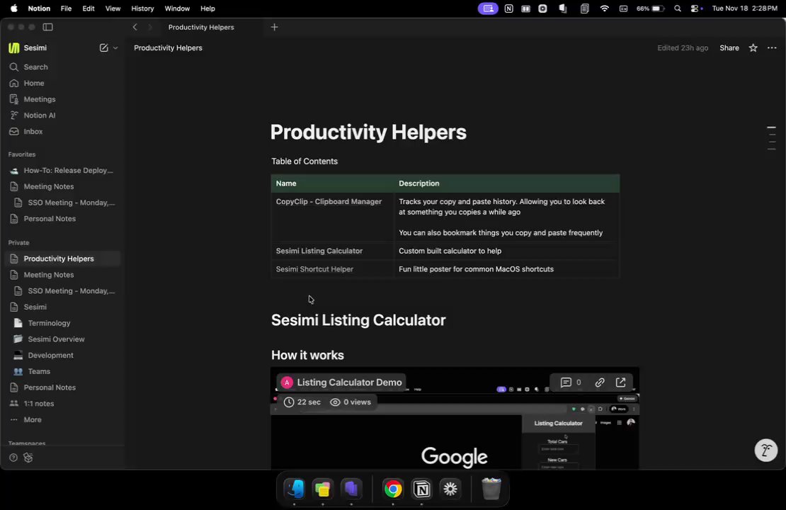Image resolution: width=786 pixels, height=510 pixels.
Task: Open Personal Notes under Favorites
Action: [x=62, y=218]
